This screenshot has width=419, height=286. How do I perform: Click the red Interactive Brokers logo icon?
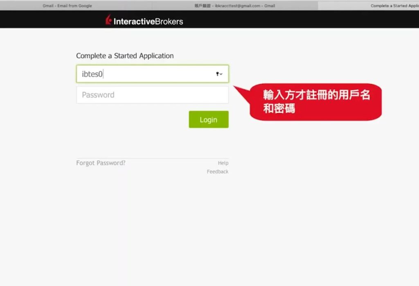tap(108, 20)
